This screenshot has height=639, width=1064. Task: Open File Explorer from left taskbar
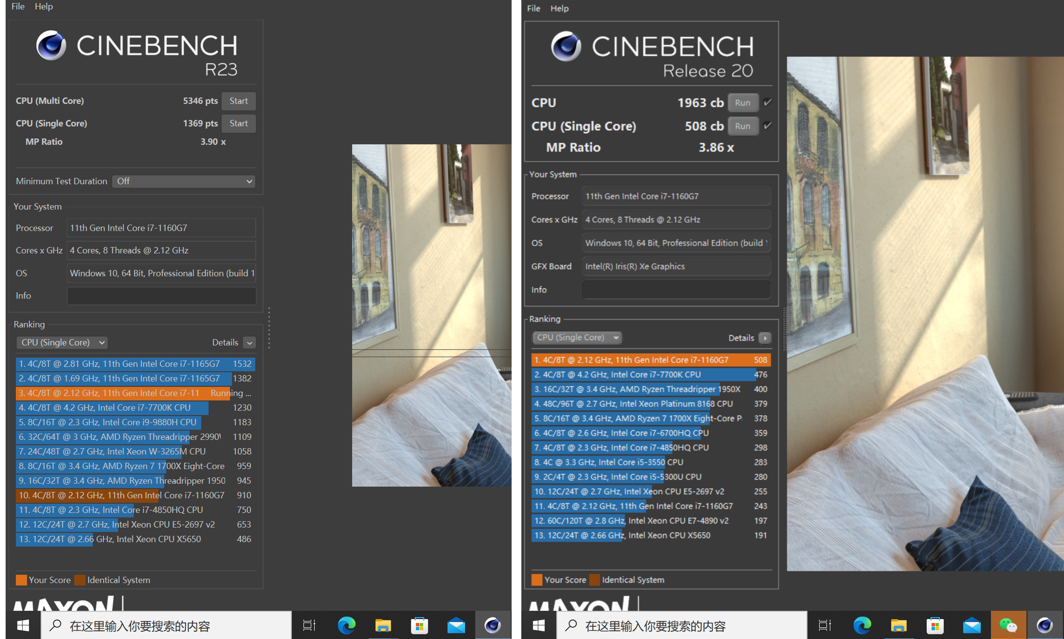(383, 625)
